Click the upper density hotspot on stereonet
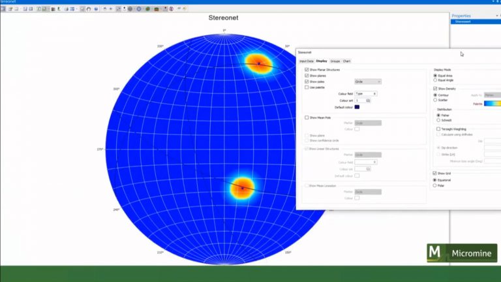This screenshot has width=501, height=282. click(x=259, y=63)
